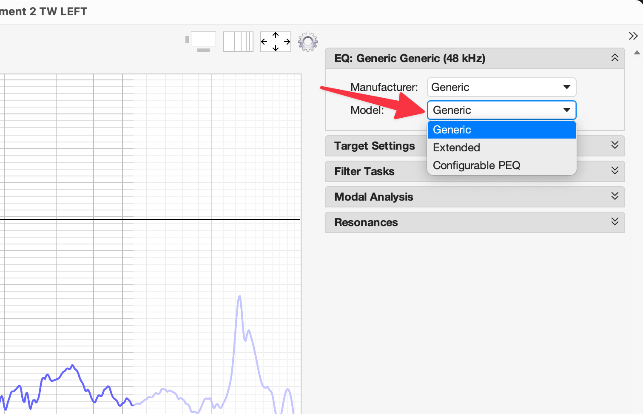
Task: Select the highlighted Generic model option
Action: tap(501, 130)
